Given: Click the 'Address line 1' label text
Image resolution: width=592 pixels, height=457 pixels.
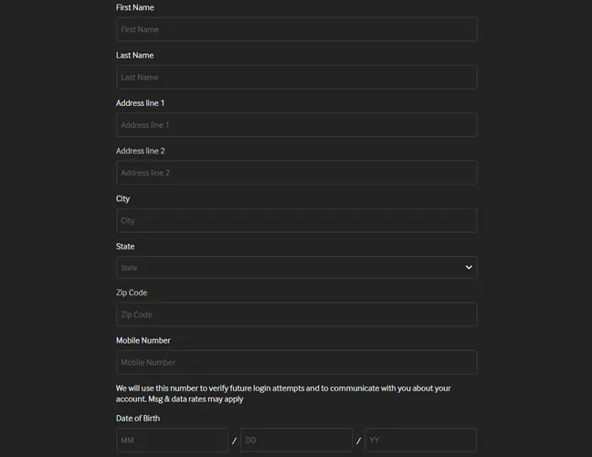Looking at the screenshot, I should click(141, 103).
